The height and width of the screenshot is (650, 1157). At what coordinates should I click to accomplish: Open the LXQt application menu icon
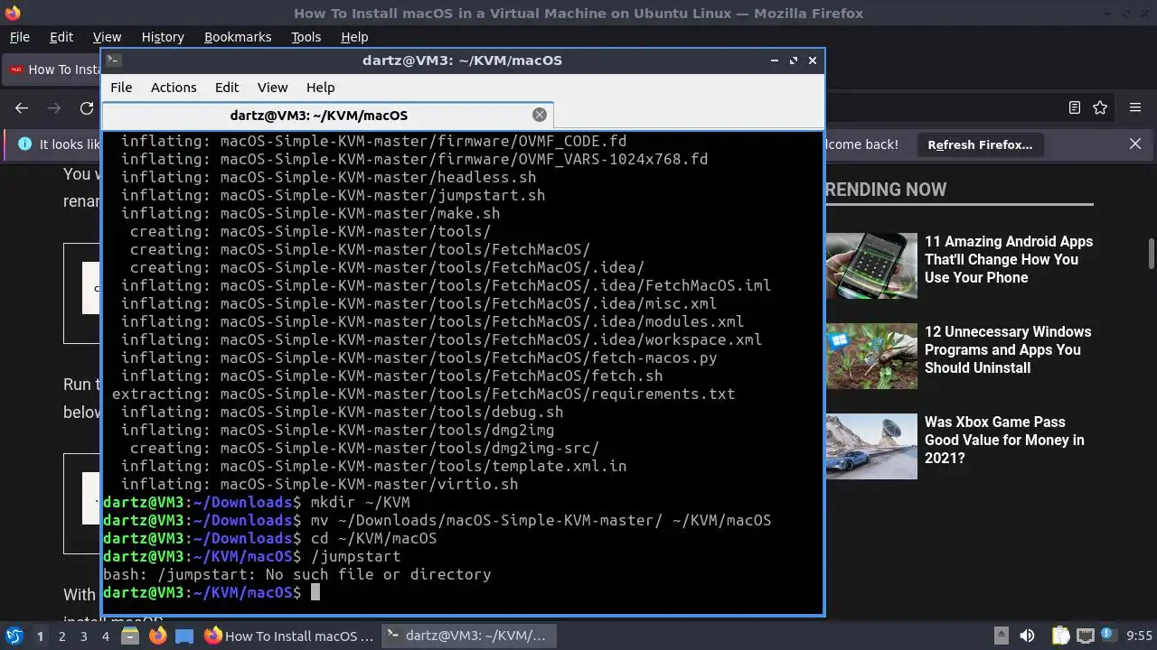tap(14, 636)
